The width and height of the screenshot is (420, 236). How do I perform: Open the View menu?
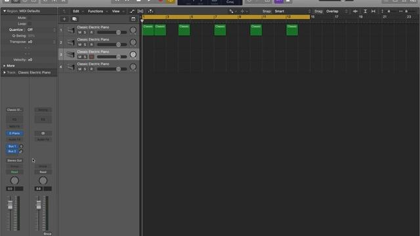click(x=115, y=11)
